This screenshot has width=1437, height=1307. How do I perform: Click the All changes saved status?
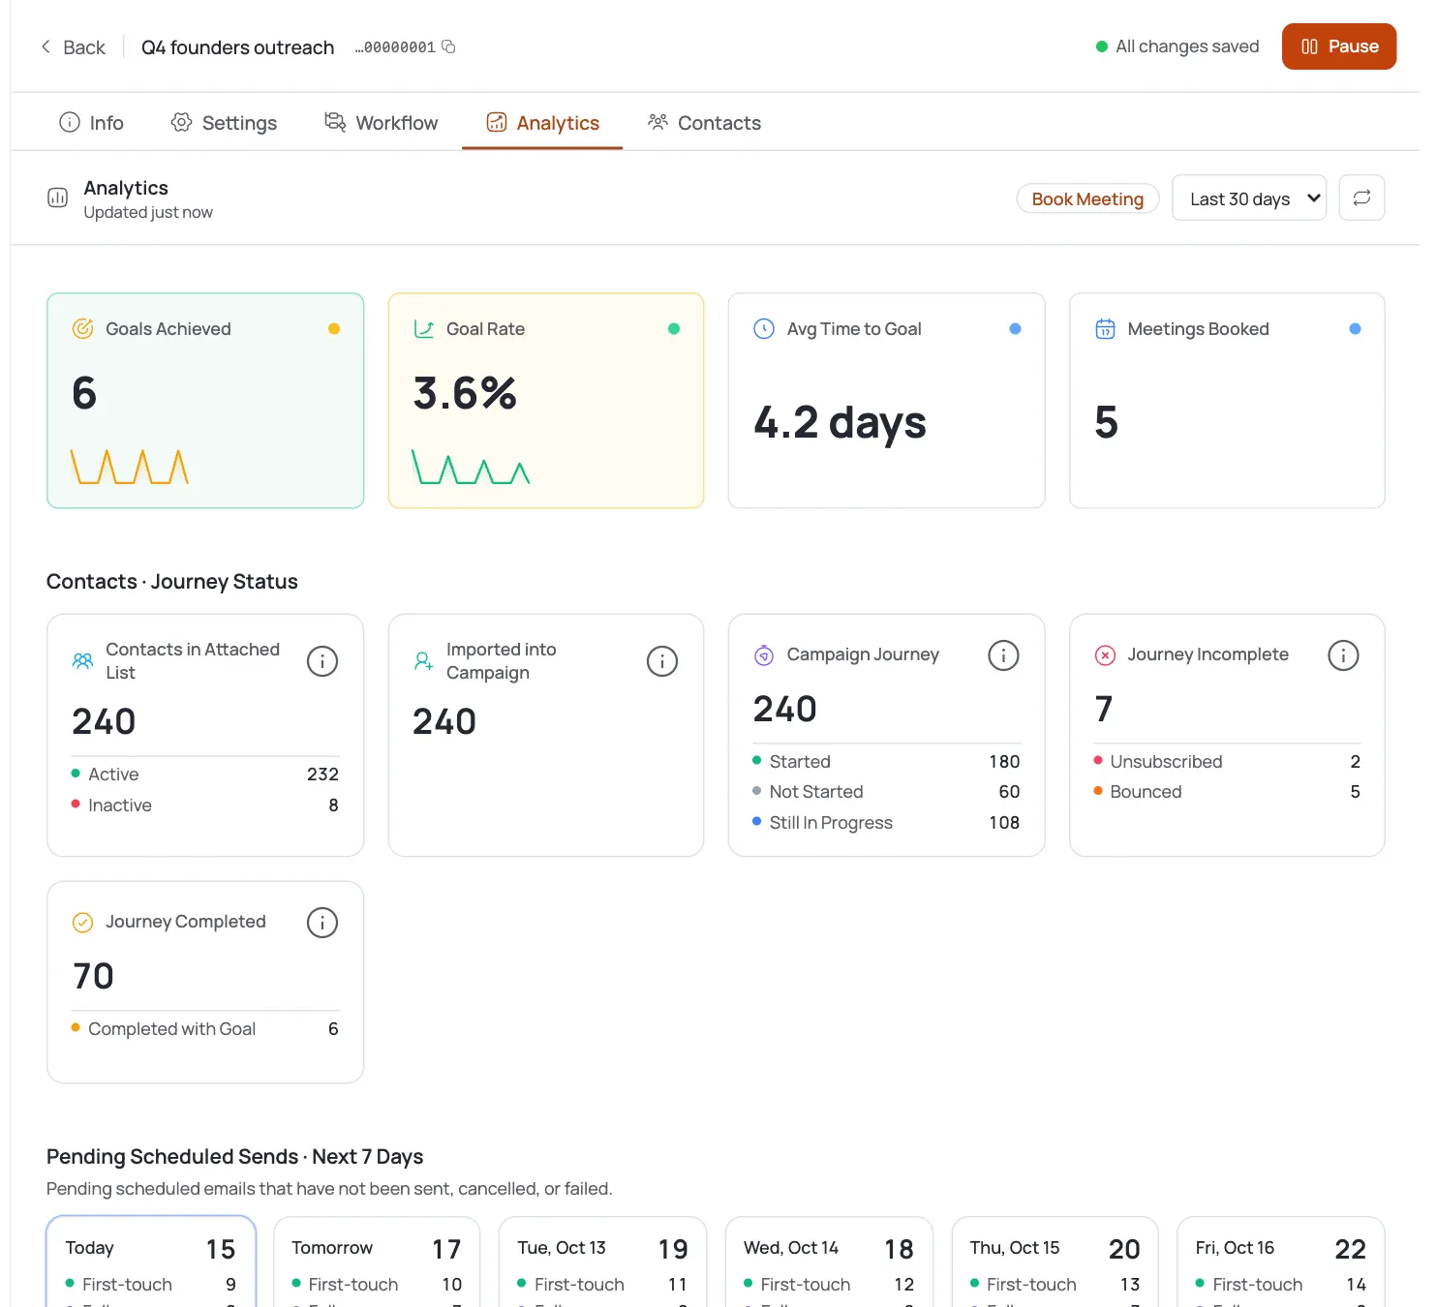pos(1177,46)
